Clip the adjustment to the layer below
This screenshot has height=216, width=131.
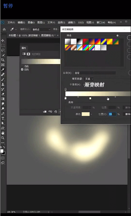pyautogui.click(x=45, y=112)
